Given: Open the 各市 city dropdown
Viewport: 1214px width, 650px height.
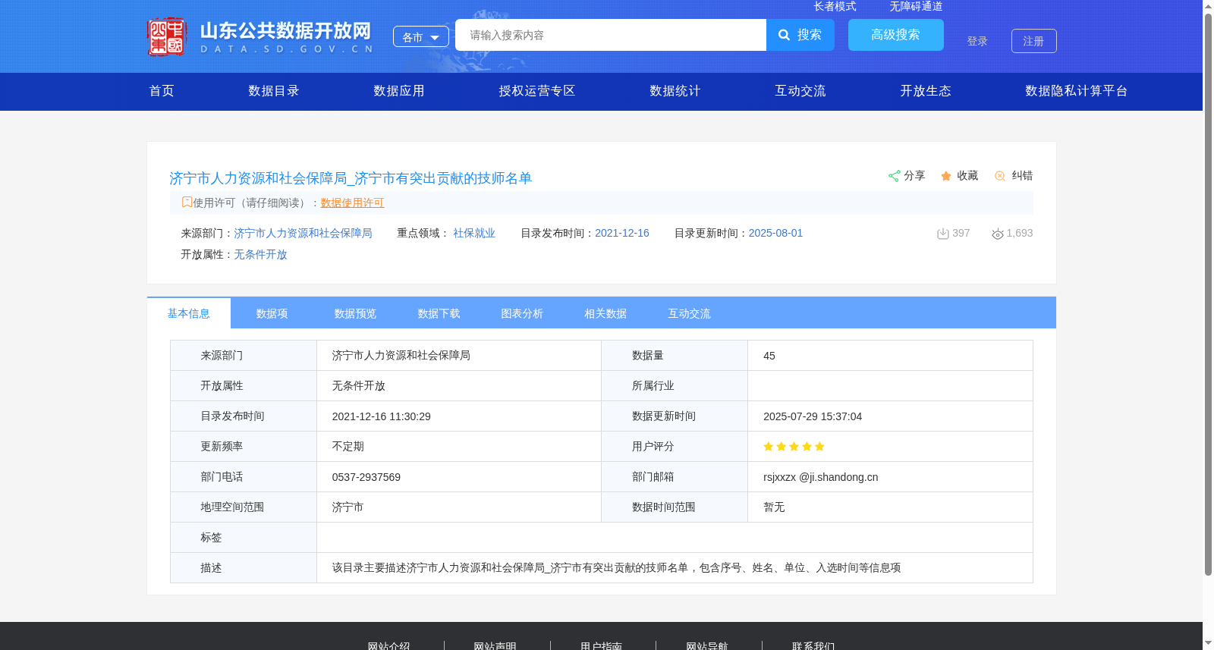Looking at the screenshot, I should [x=421, y=36].
